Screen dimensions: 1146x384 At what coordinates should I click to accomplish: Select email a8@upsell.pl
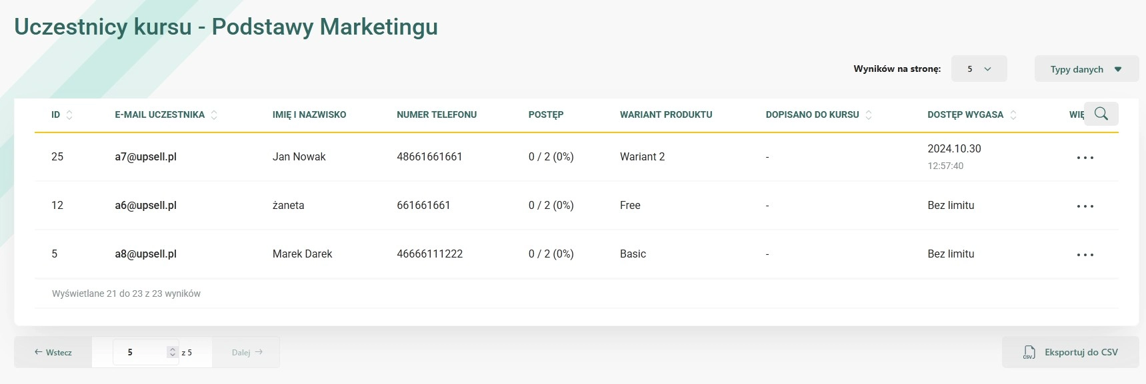coord(145,254)
